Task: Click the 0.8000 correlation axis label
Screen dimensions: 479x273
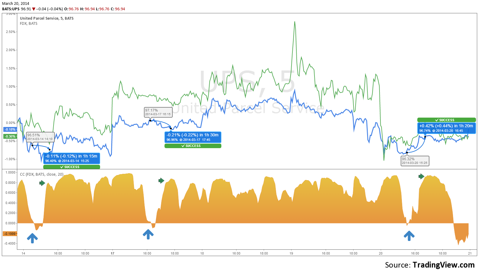Action: pos(11,183)
